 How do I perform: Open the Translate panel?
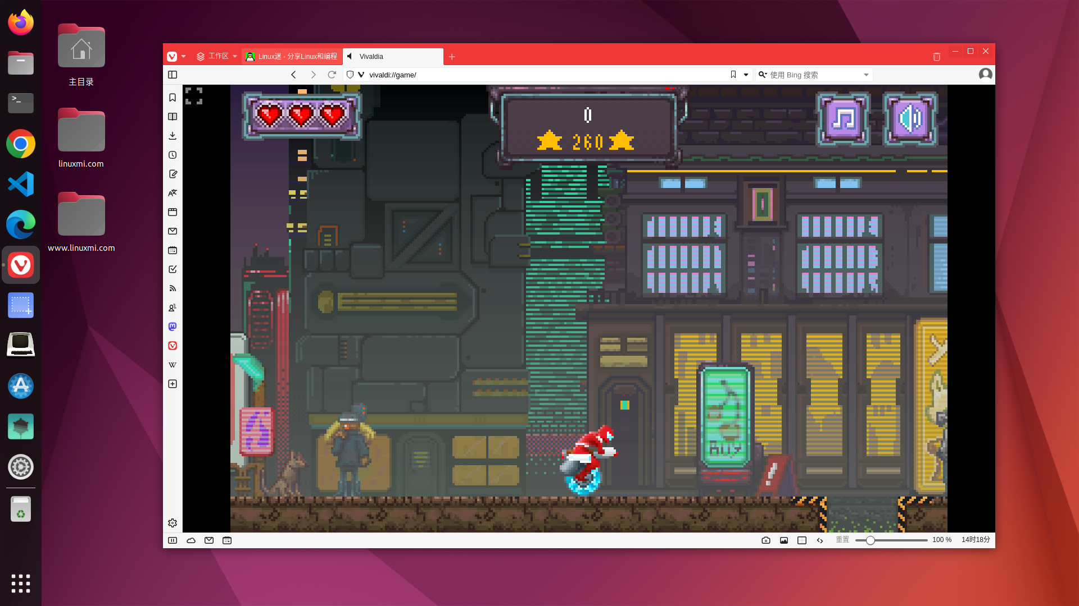pyautogui.click(x=173, y=193)
